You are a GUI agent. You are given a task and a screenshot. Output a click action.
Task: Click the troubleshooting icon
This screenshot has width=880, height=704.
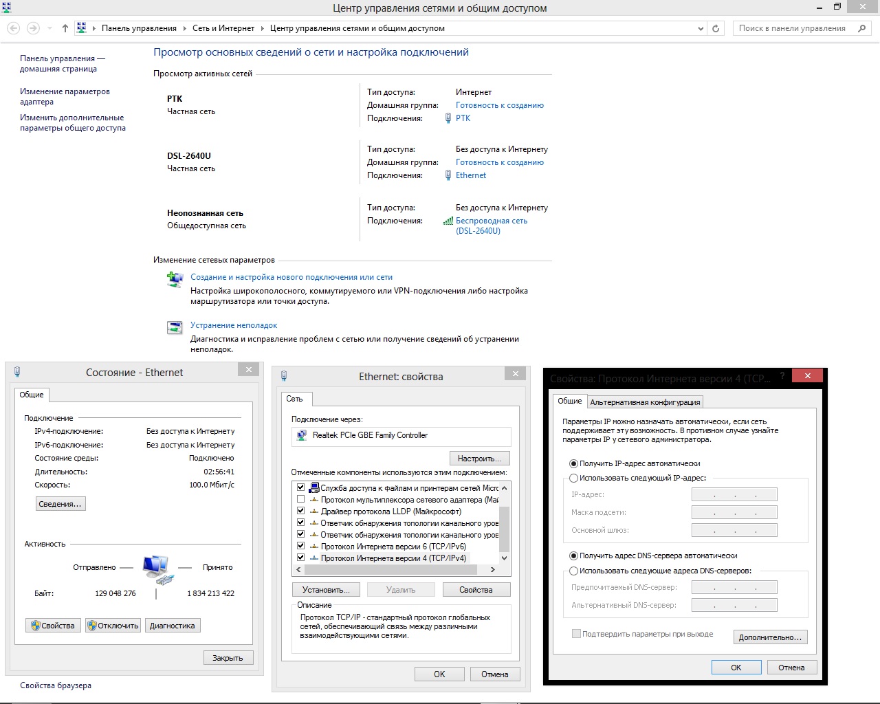coord(175,327)
